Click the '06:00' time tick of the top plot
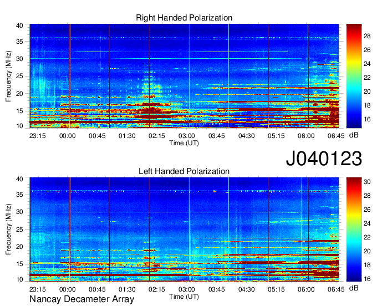This screenshot has height=306, width=377. pos(306,136)
